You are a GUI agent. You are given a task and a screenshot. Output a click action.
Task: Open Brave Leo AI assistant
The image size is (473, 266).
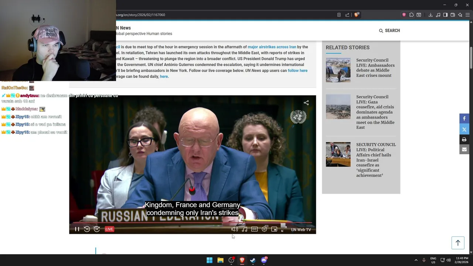click(x=460, y=15)
